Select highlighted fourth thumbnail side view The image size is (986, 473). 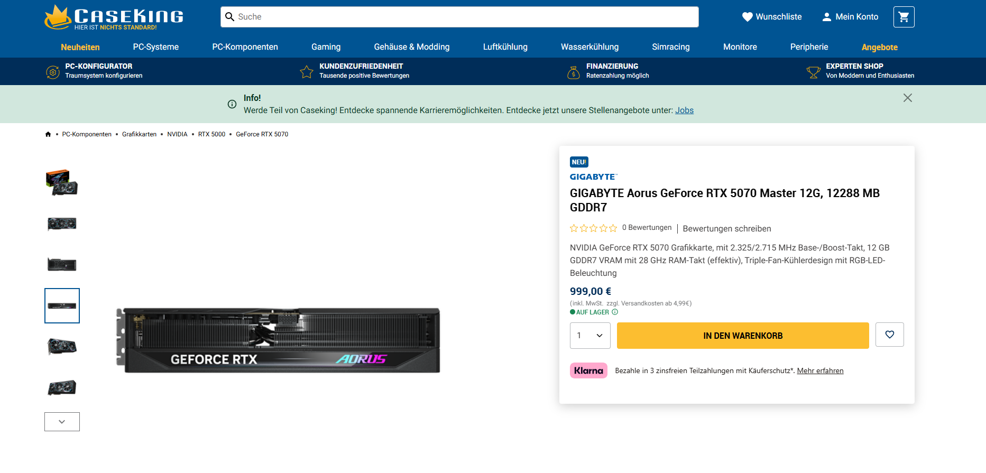(x=62, y=305)
